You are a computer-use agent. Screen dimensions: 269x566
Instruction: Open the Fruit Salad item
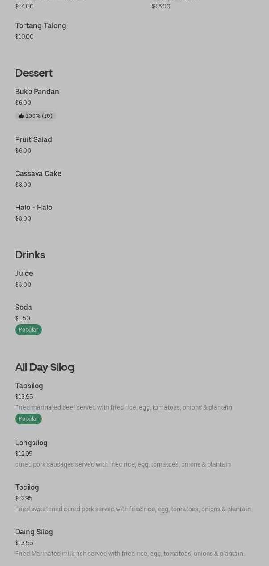[x=33, y=140]
